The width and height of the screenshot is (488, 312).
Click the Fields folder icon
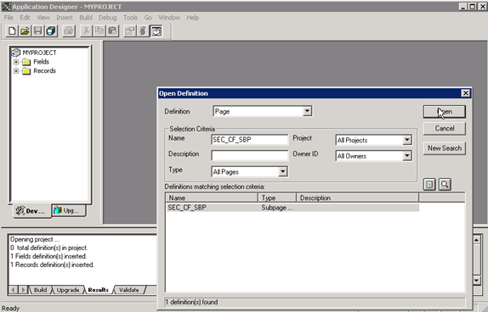point(26,62)
